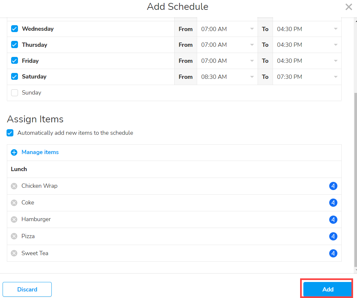Enable the Sunday checkbox
357x298 pixels.
[14, 93]
